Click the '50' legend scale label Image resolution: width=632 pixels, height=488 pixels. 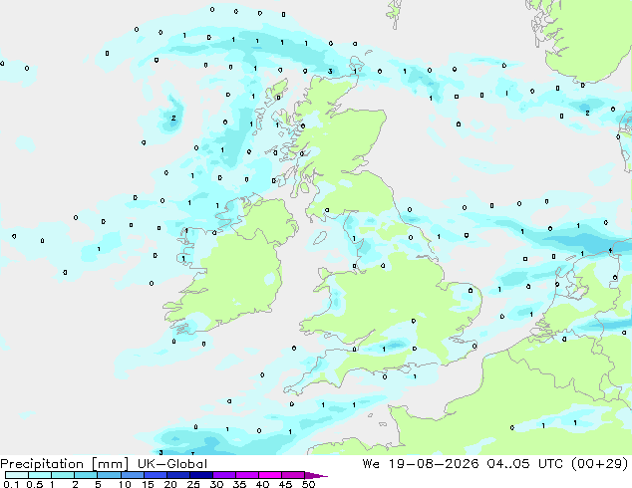click(x=308, y=484)
